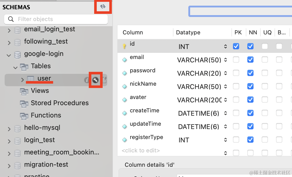Image resolution: width=292 pixels, height=177 pixels.
Task: Click the table data grid icon for user
Action: point(104,80)
